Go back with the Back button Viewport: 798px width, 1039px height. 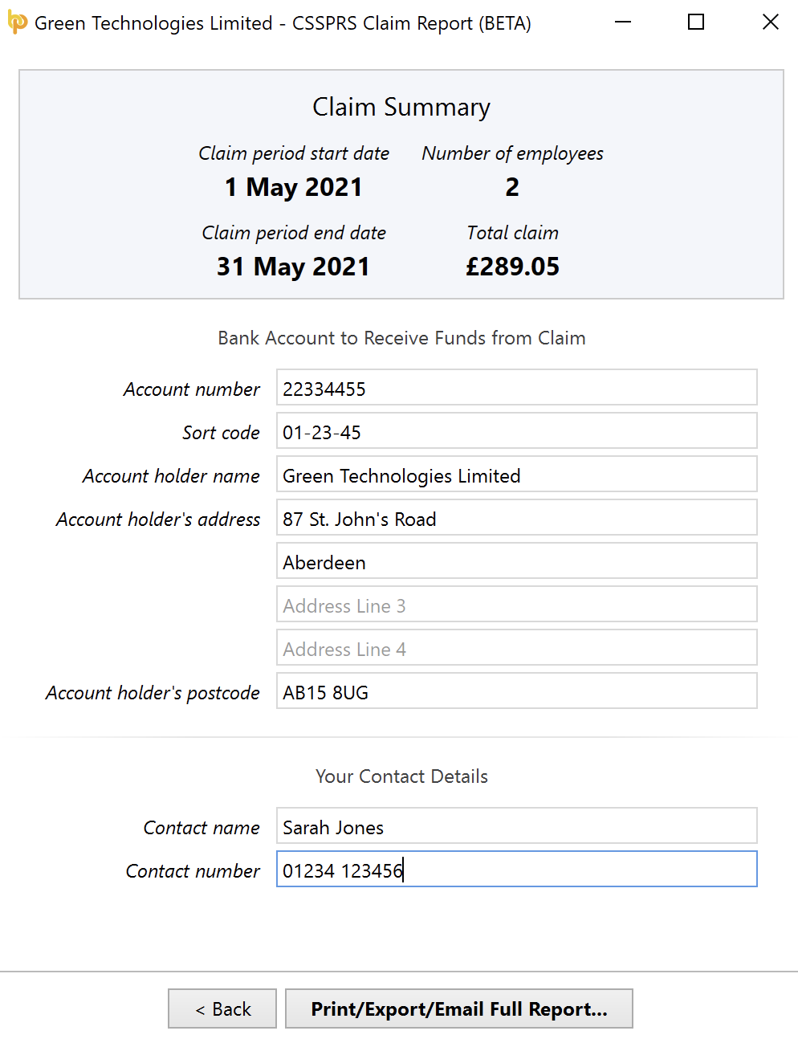222,1009
